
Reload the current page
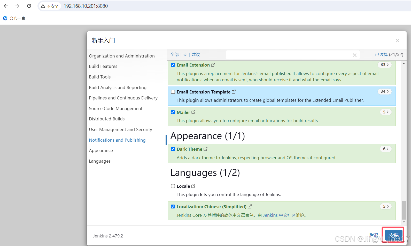click(29, 6)
